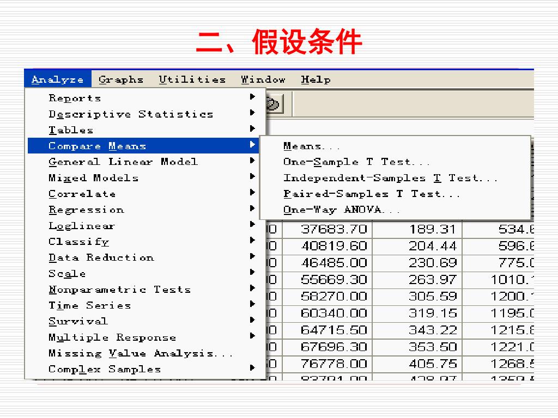Image resolution: width=558 pixels, height=418 pixels.
Task: Select cell with value 40819.60
Action: coord(327,245)
